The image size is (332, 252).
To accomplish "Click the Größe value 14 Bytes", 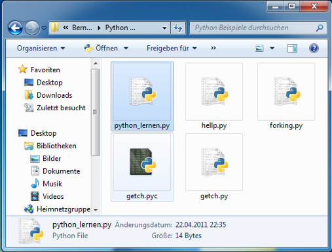I will [188, 236].
